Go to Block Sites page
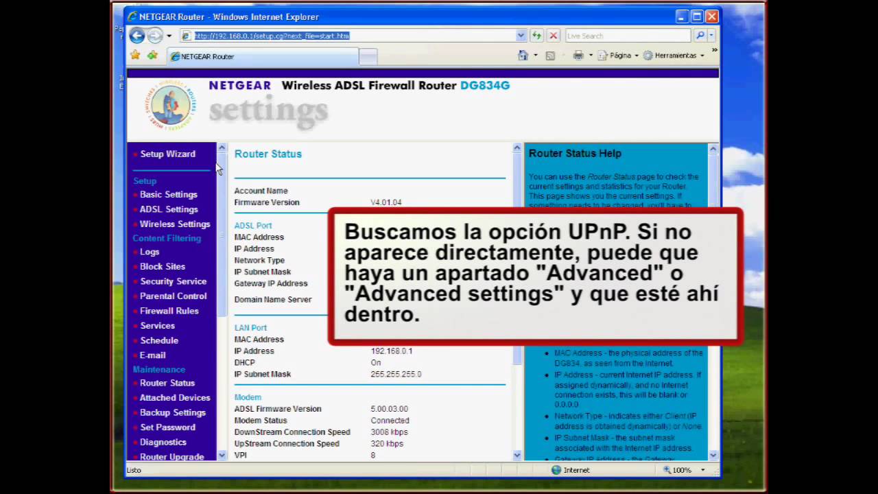The width and height of the screenshot is (878, 494). click(x=163, y=266)
